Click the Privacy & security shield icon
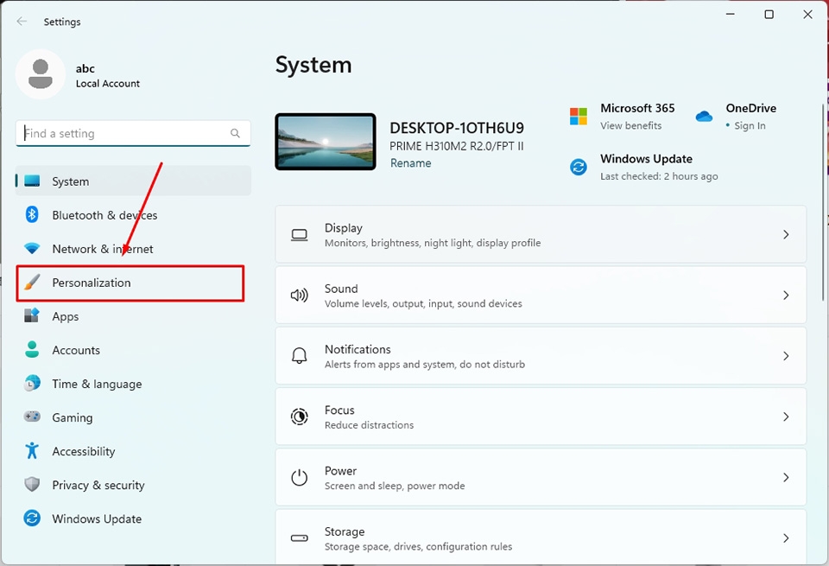This screenshot has width=829, height=566. coord(32,485)
